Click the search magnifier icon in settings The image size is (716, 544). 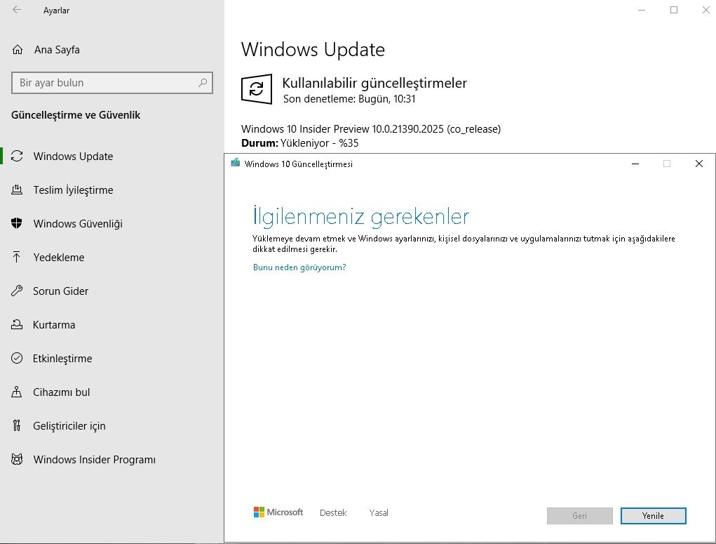click(202, 83)
